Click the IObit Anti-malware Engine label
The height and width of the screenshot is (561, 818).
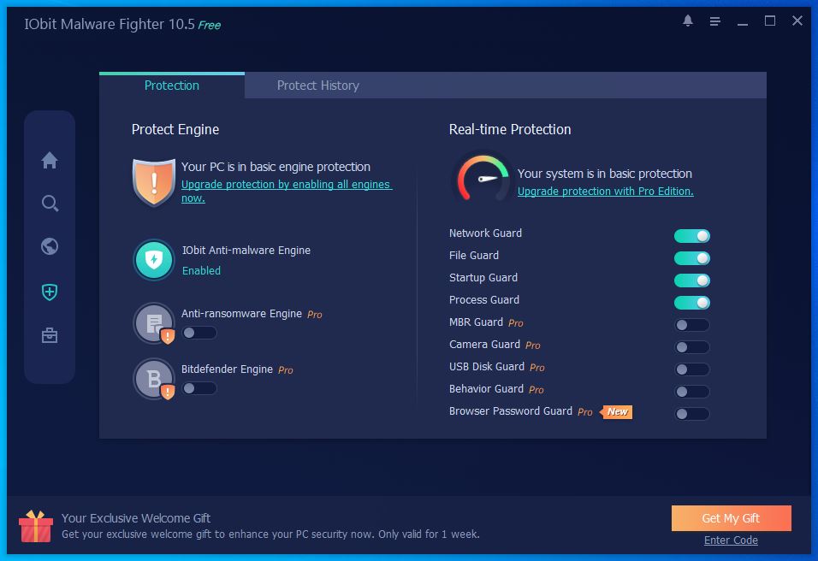point(246,251)
